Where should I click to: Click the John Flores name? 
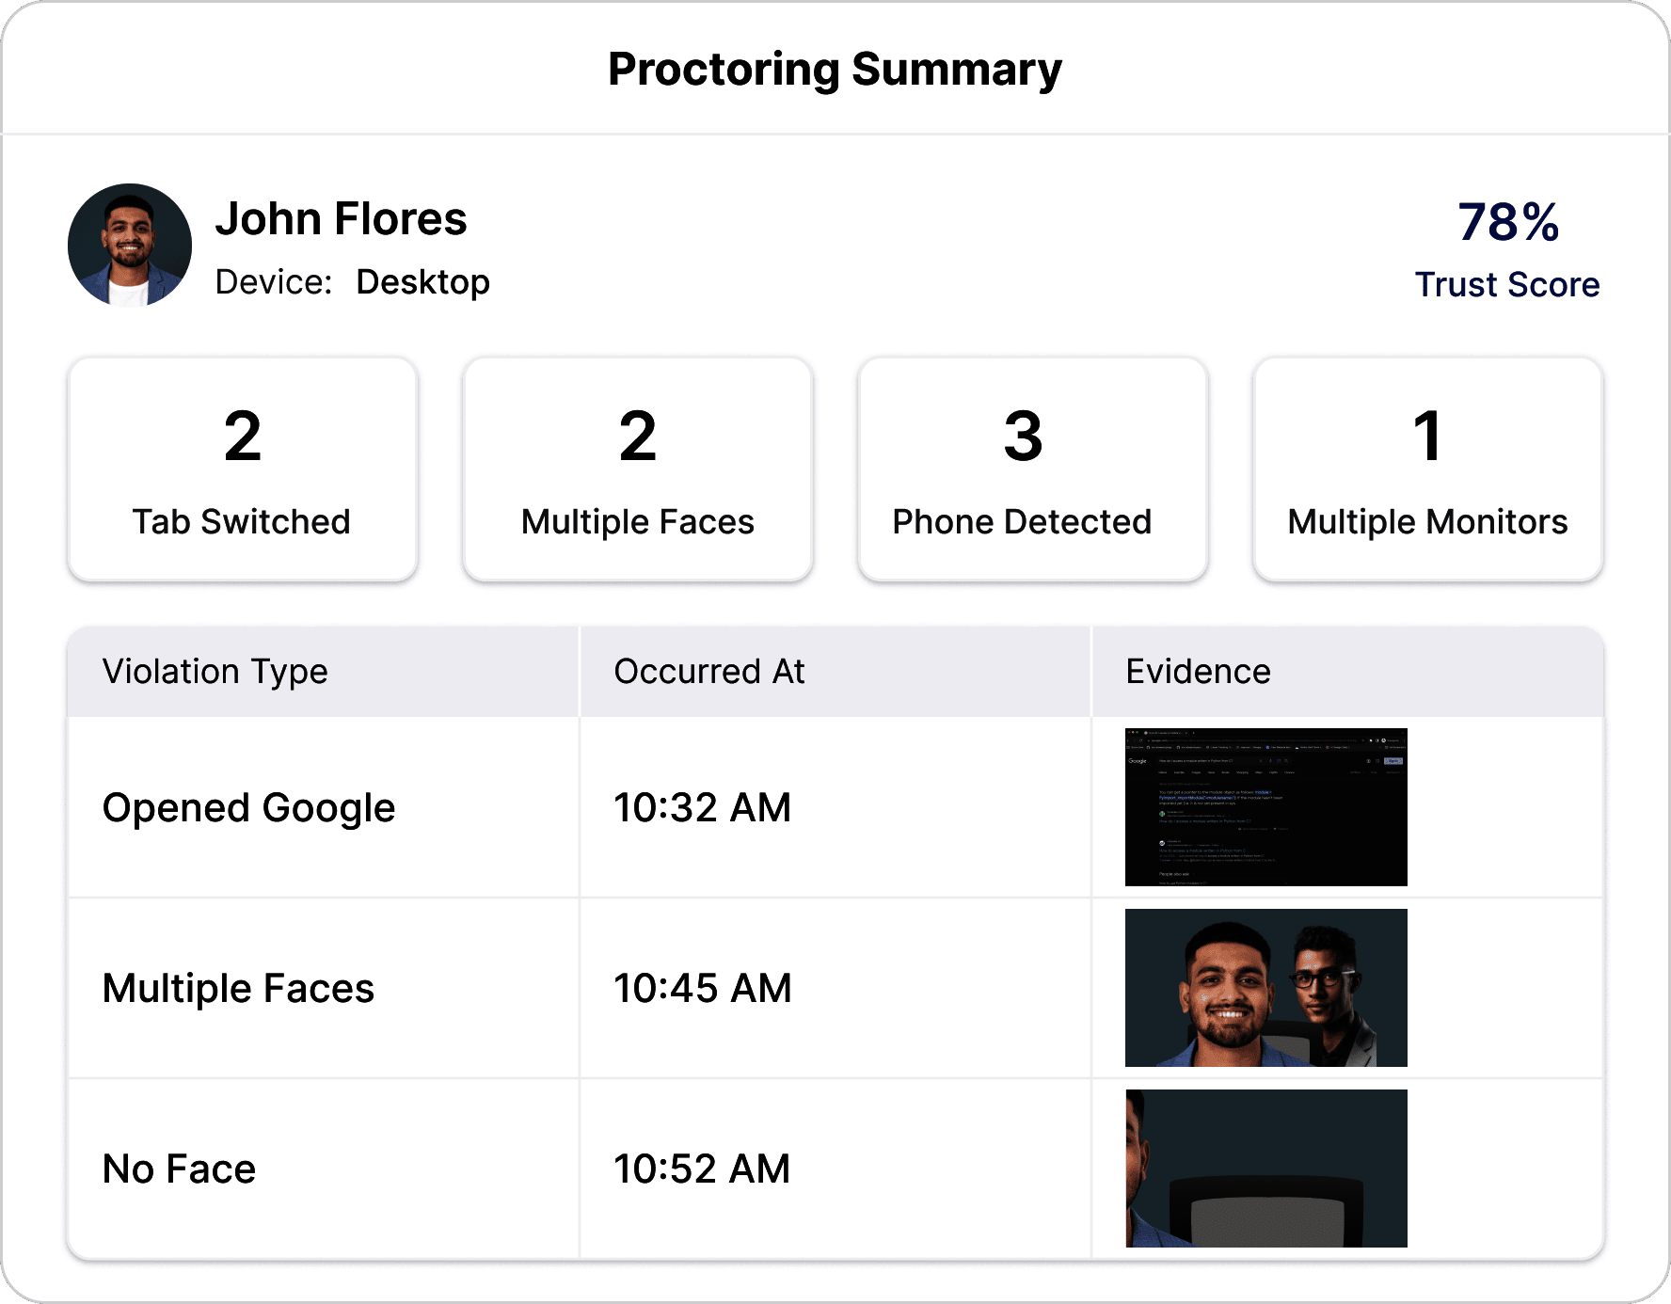(x=342, y=218)
